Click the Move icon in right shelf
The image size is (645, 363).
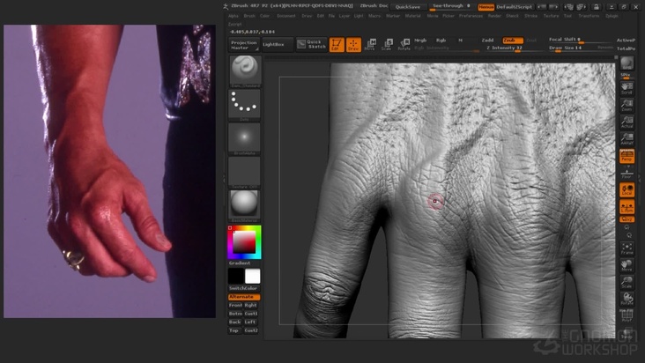point(626,265)
